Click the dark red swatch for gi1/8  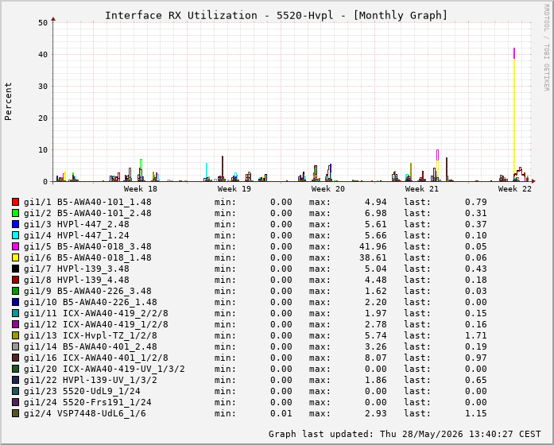15,280
